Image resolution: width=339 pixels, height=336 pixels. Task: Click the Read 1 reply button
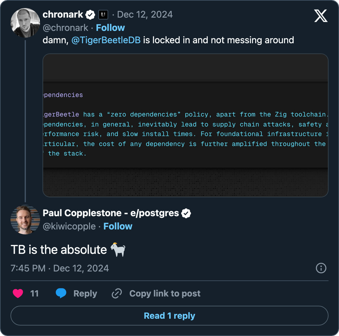click(169, 316)
